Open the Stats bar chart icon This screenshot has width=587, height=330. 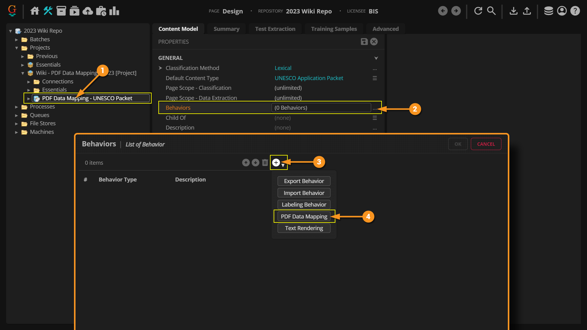[114, 11]
